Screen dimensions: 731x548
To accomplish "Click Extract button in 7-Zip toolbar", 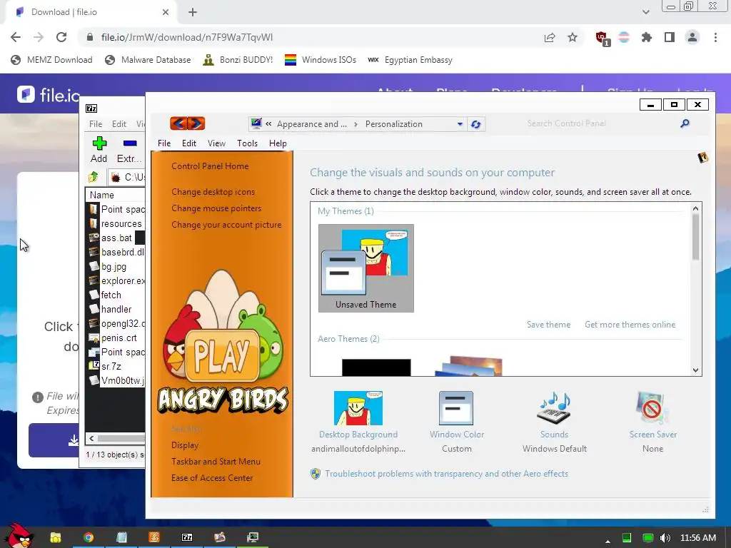I will pyautogui.click(x=130, y=150).
